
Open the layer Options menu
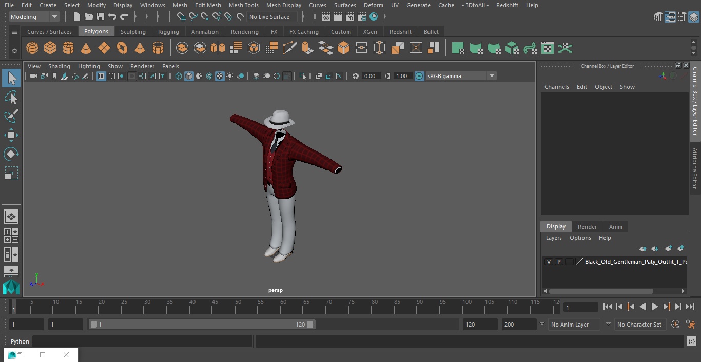coord(580,238)
